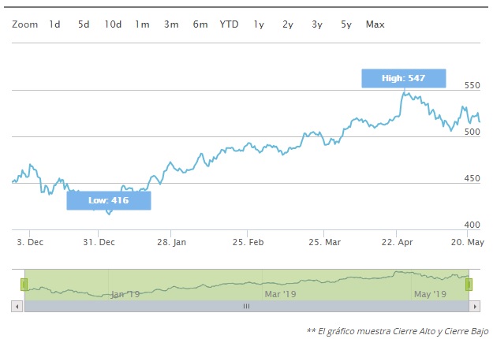The height and width of the screenshot is (339, 493).
Task: Click the Low: 416 label
Action: (108, 201)
